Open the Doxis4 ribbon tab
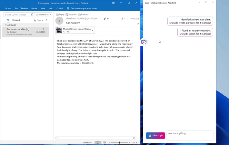229x145 pixels. point(59,8)
